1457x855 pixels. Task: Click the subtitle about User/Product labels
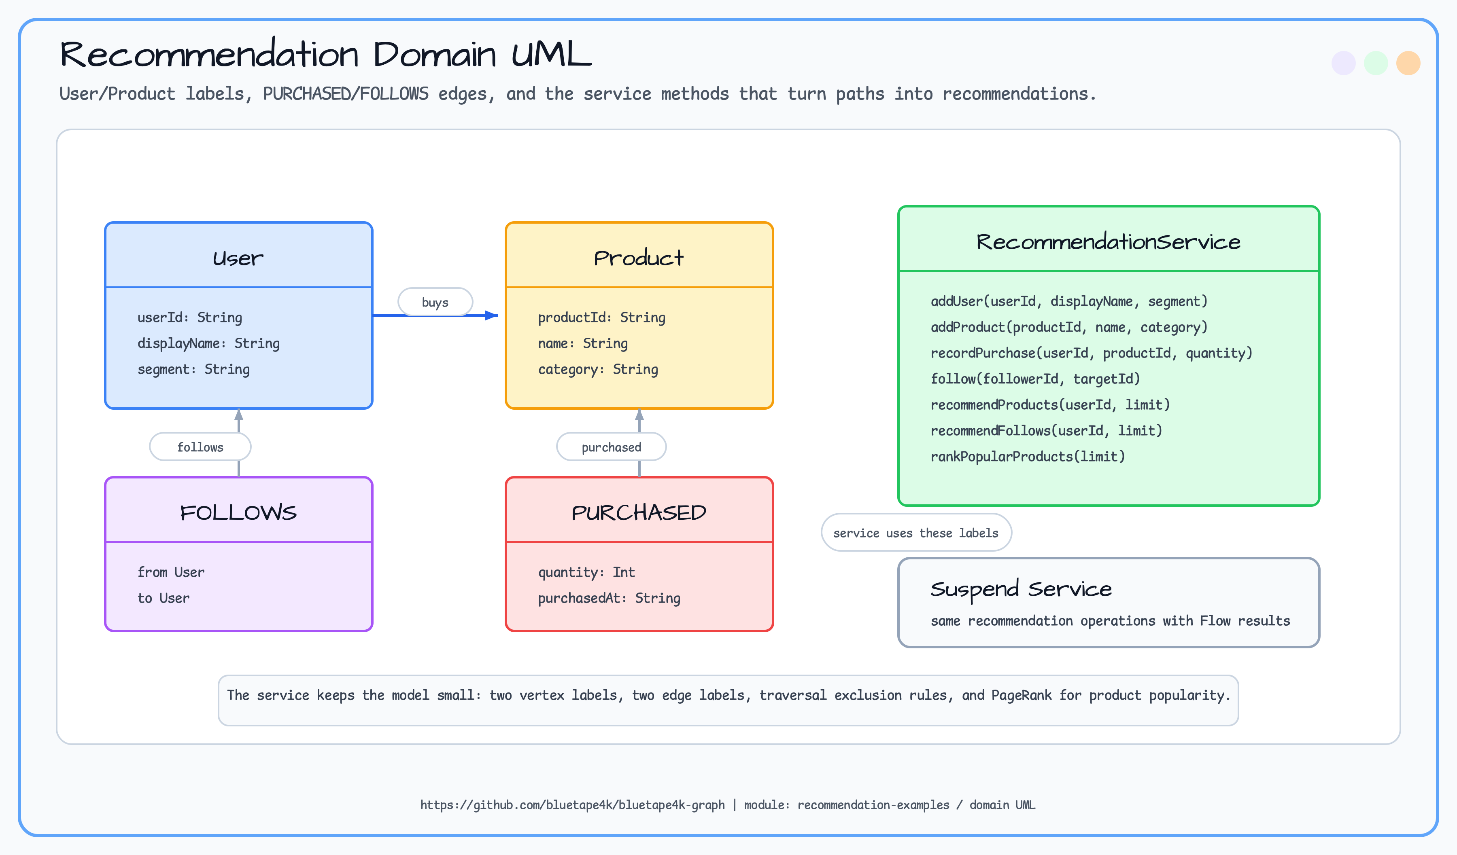pos(578,93)
